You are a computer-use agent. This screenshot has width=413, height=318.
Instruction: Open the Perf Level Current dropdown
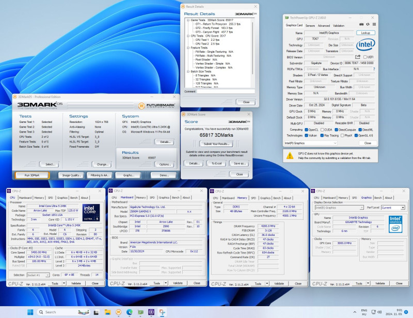[393, 208]
